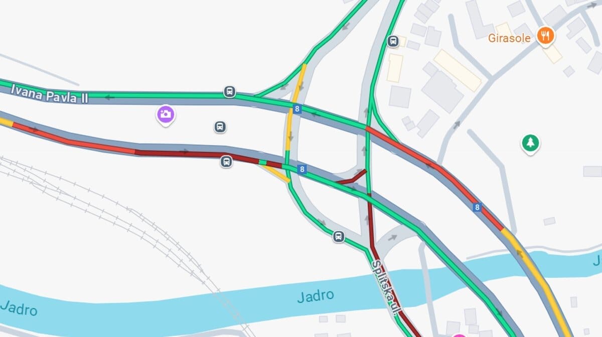
Task: Click the central Jadro river label
Action: coord(315,296)
